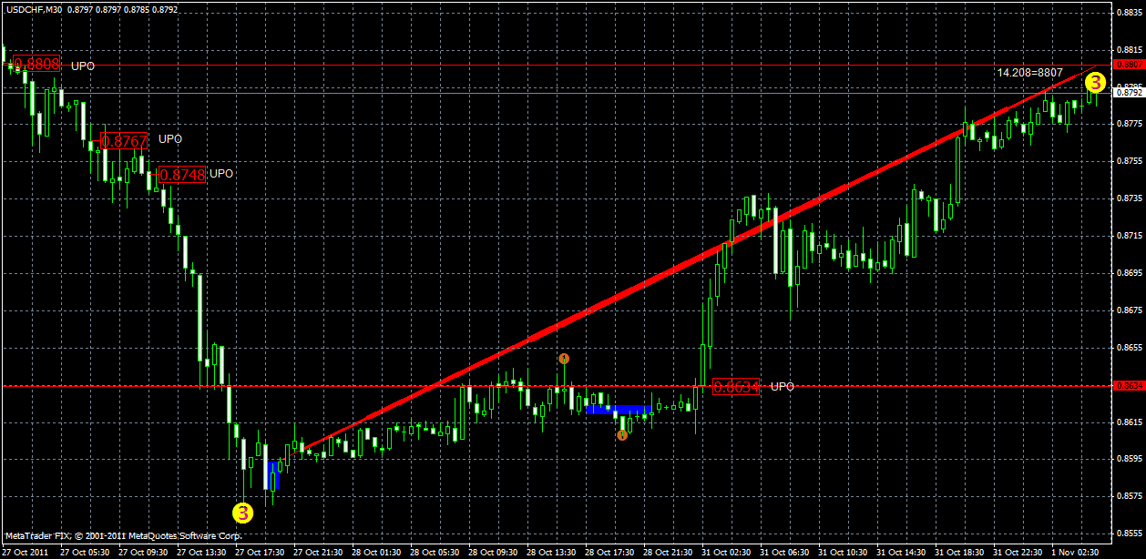This screenshot has width=1146, height=559.
Task: Click the orange 1 signal icon above the candles
Action: [x=565, y=358]
